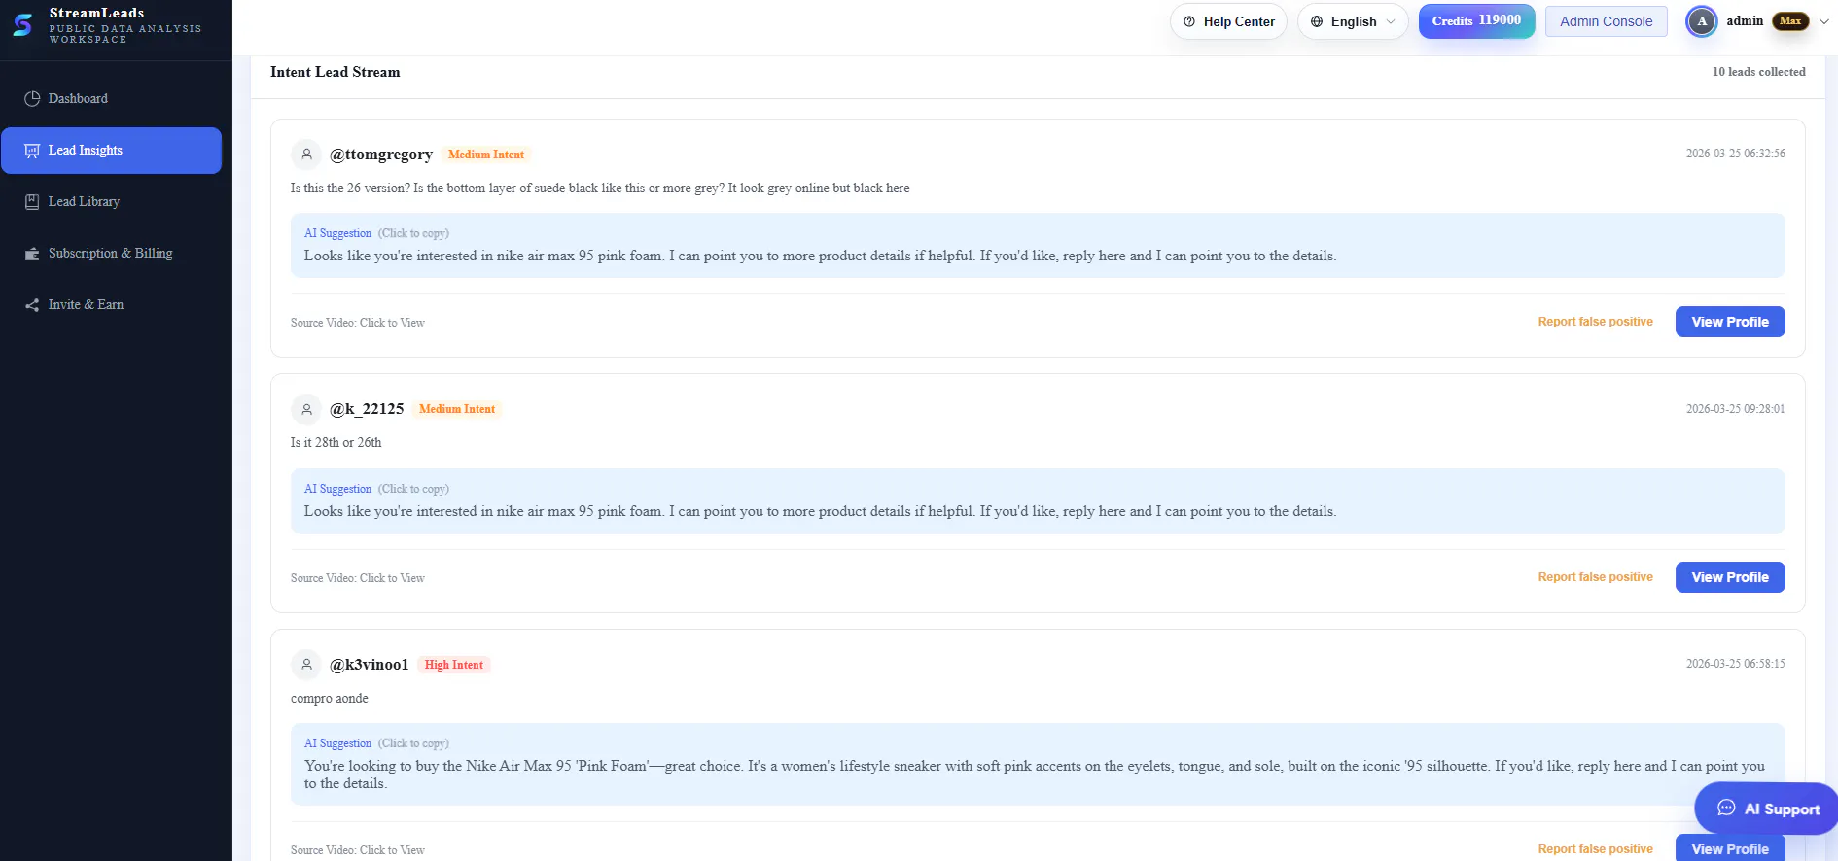Open Dashboard via its clock icon
This screenshot has height=861, width=1838.
coord(32,99)
